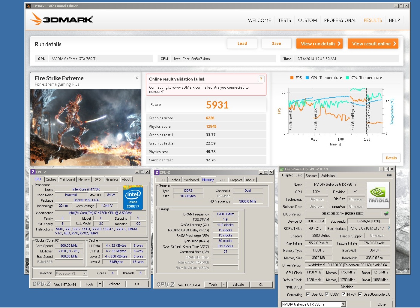Click the Close button in GPU-Z

(x=382, y=304)
